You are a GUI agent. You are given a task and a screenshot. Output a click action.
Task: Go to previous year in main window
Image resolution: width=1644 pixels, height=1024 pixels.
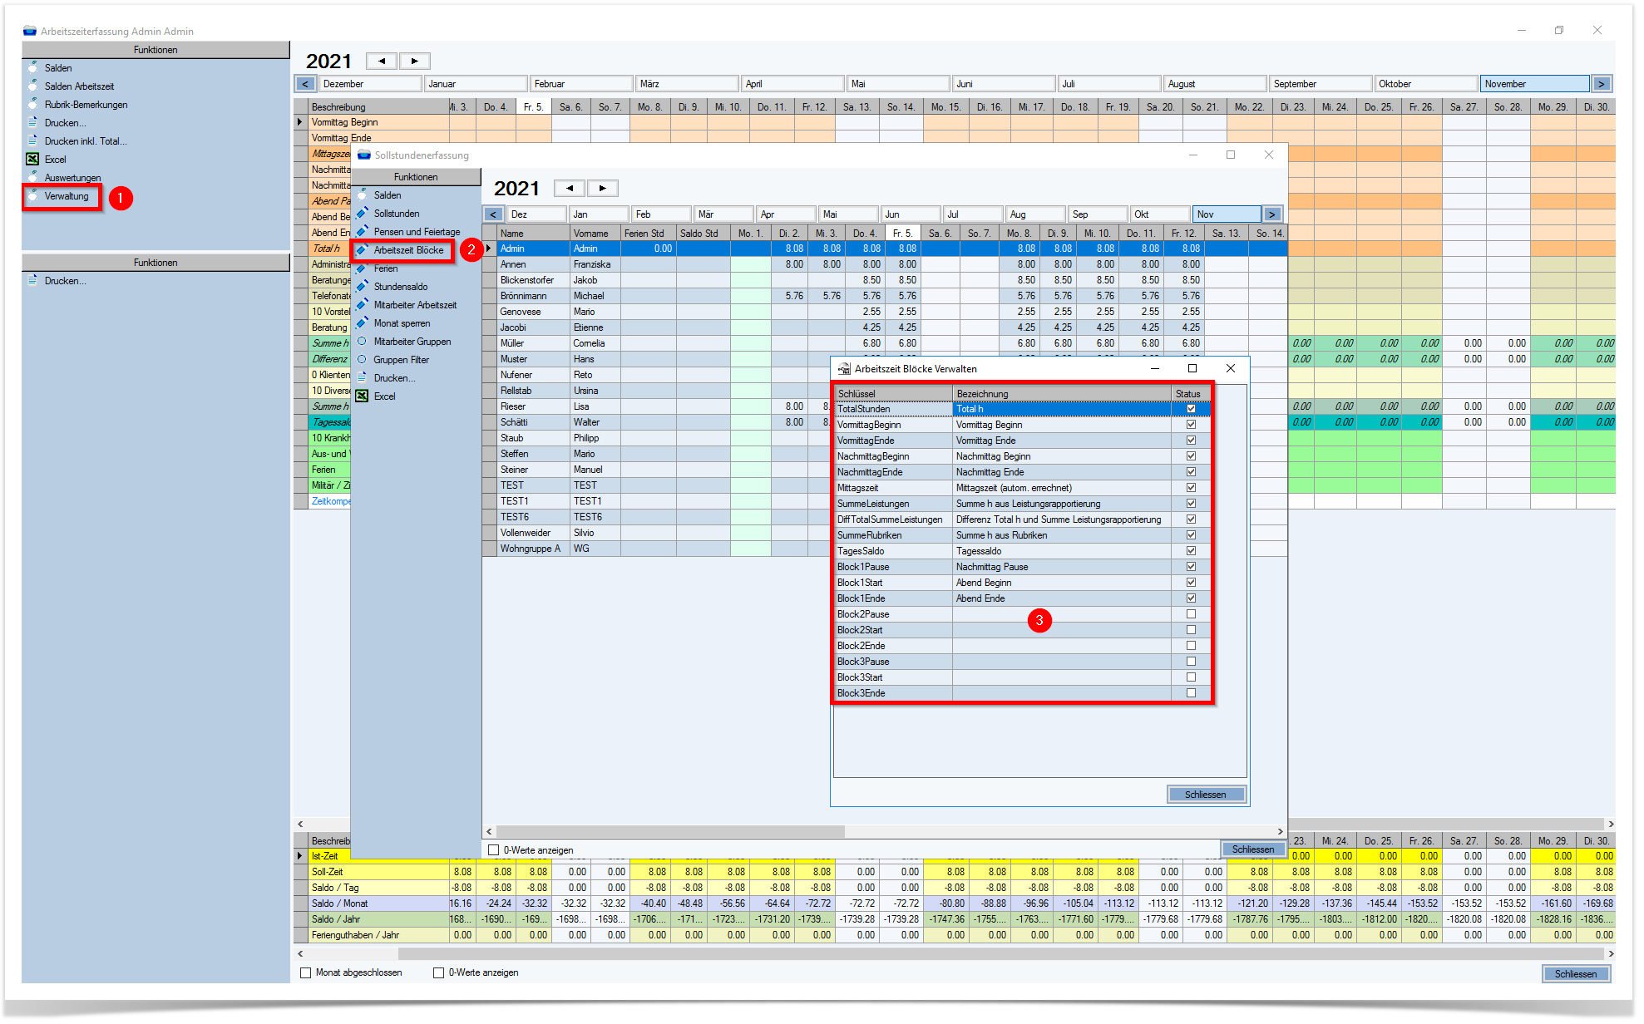[382, 61]
